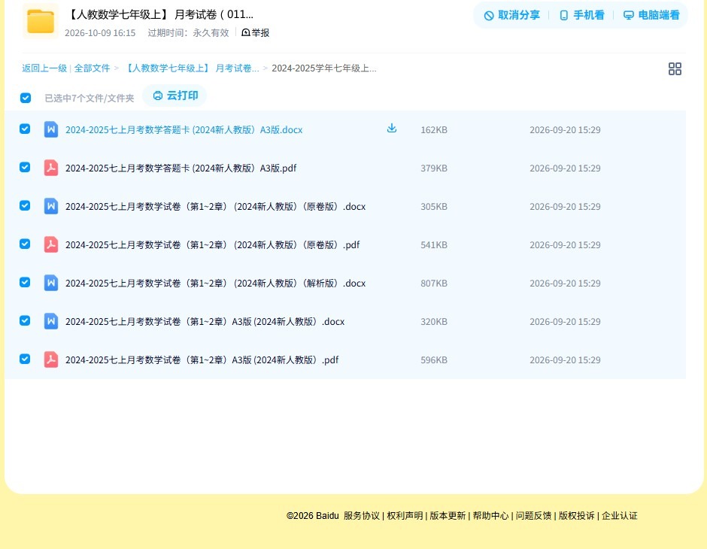
Task: Uncheck 原卷版 .docx checkbox
Action: (25, 205)
